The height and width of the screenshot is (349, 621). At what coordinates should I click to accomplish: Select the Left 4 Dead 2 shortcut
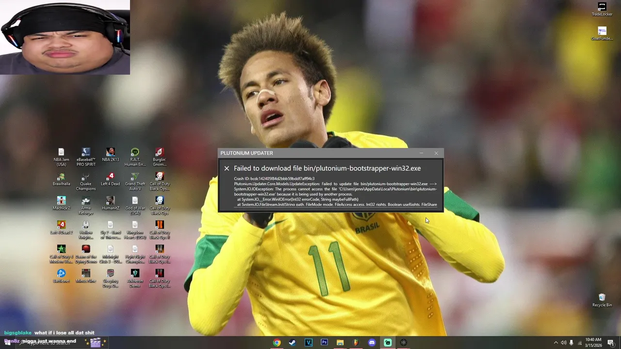61,228
